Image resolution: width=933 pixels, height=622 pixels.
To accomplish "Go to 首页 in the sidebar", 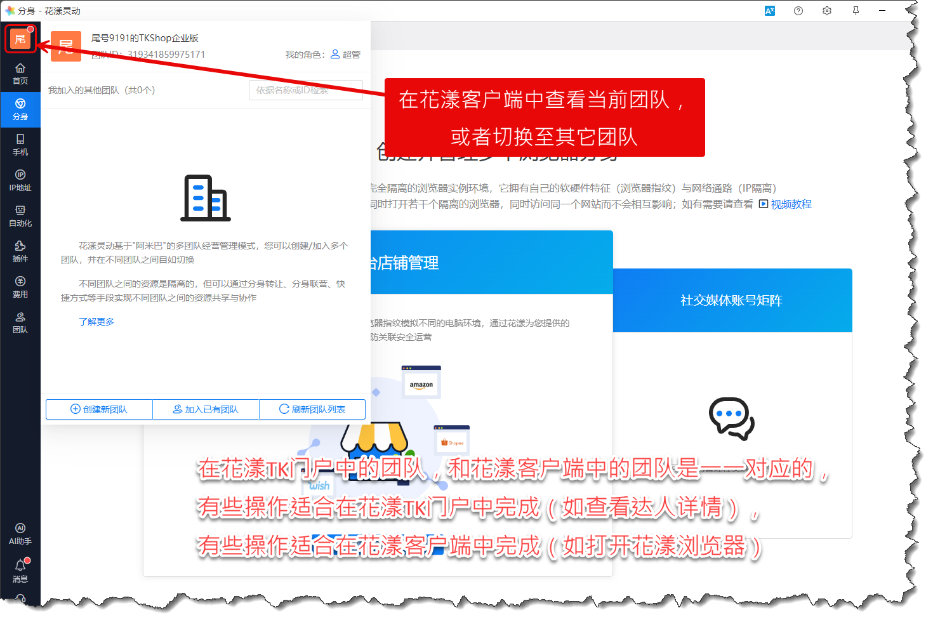I will click(x=20, y=74).
